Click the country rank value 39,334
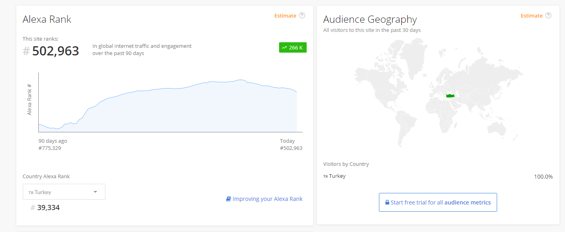 48,208
